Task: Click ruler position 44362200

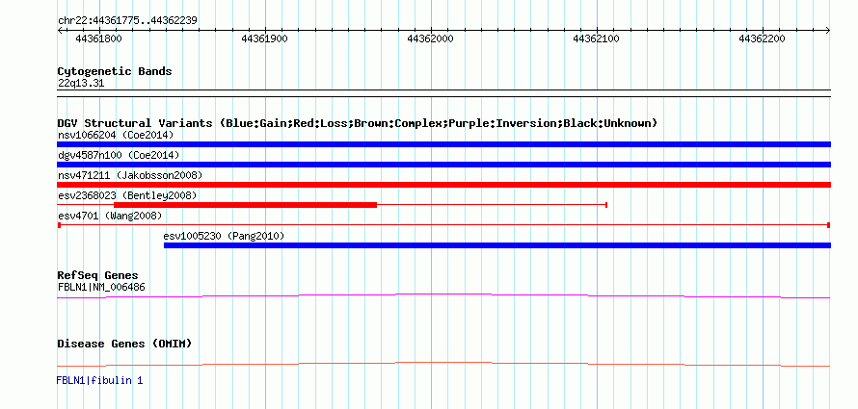Action: pos(763,38)
